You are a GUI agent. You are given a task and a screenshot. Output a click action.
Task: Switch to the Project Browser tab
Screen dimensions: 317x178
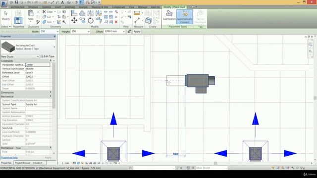29,163
